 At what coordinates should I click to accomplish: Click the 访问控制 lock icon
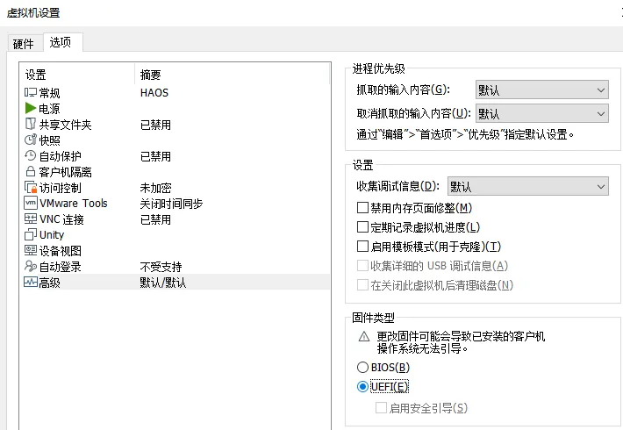[x=31, y=187]
